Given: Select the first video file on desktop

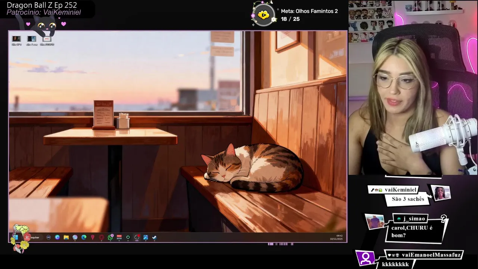Looking at the screenshot, I should 16,40.
